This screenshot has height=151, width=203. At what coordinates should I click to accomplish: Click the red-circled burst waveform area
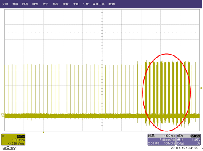[167, 92]
